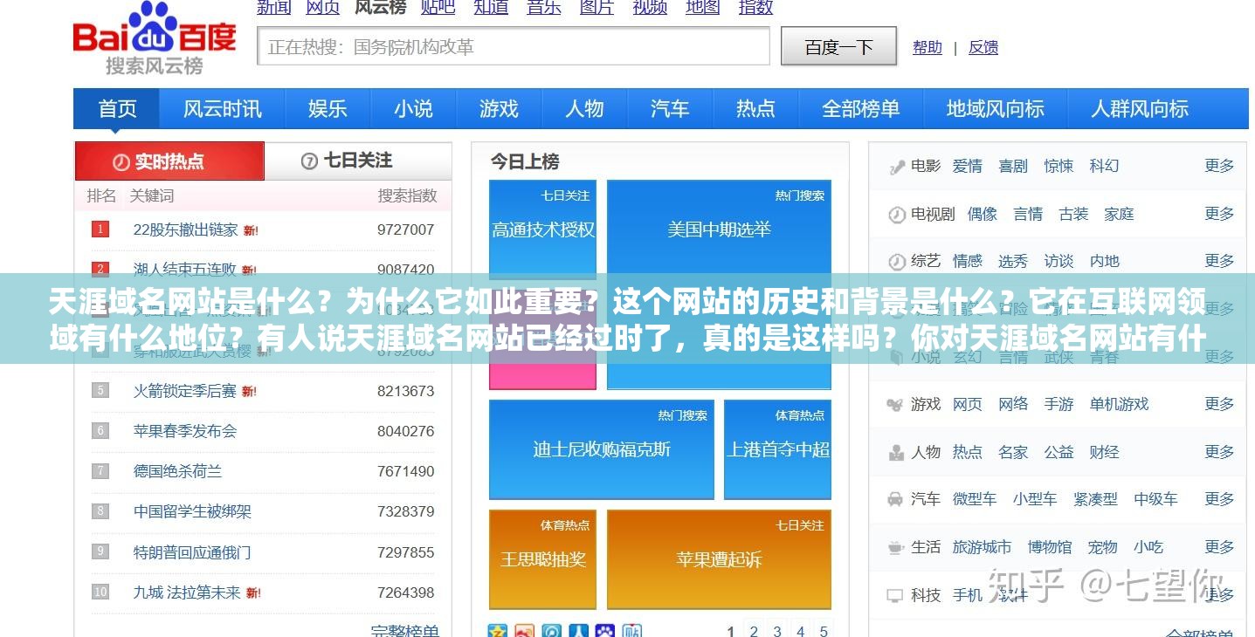Open the 微型车 car category link
This screenshot has height=637, width=1255.
click(x=975, y=499)
